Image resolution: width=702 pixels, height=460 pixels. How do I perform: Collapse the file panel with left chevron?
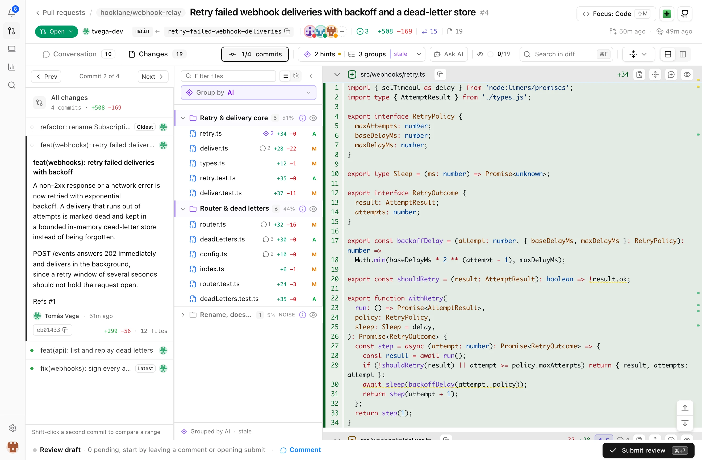click(311, 76)
